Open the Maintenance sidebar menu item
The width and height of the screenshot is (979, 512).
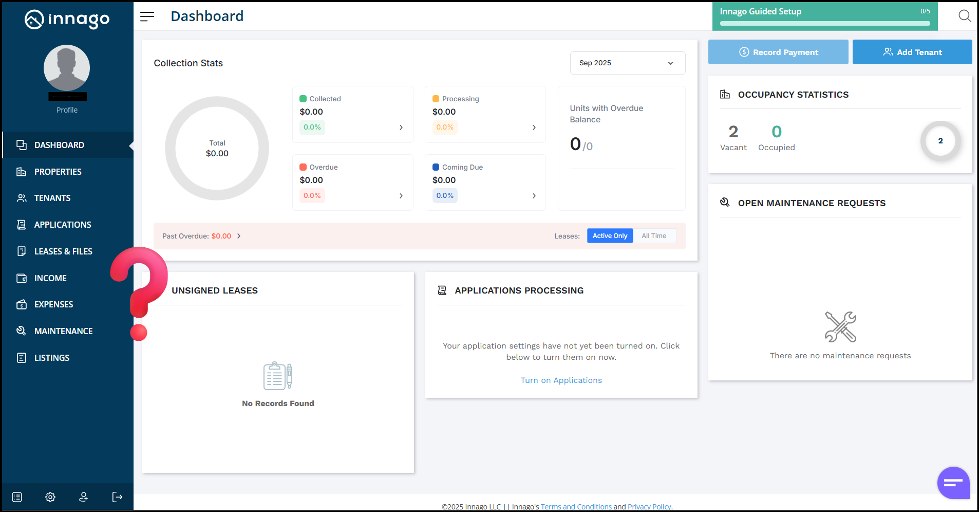coord(63,331)
